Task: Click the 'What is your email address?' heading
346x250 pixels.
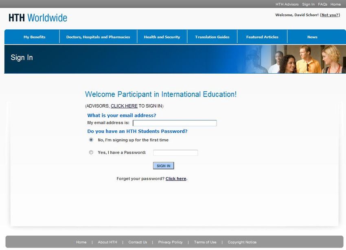Action: coord(122,115)
